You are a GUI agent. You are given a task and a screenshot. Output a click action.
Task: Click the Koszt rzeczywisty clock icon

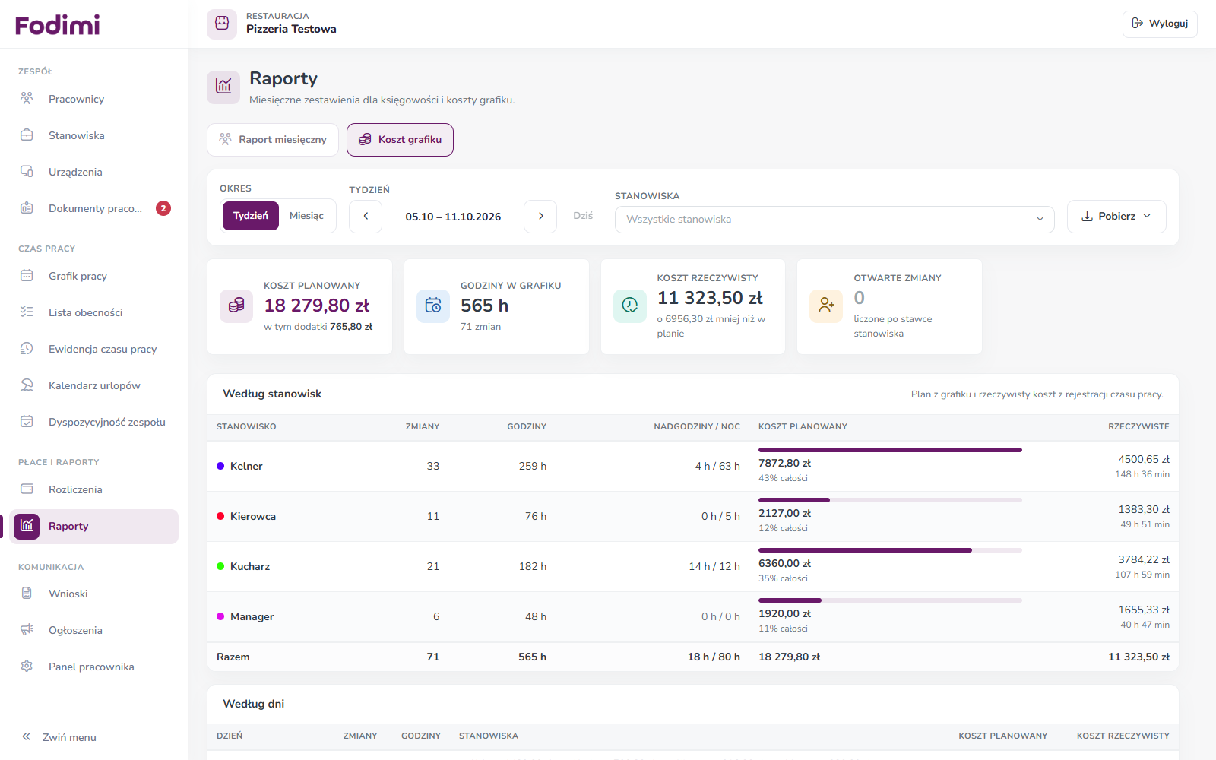pyautogui.click(x=630, y=306)
